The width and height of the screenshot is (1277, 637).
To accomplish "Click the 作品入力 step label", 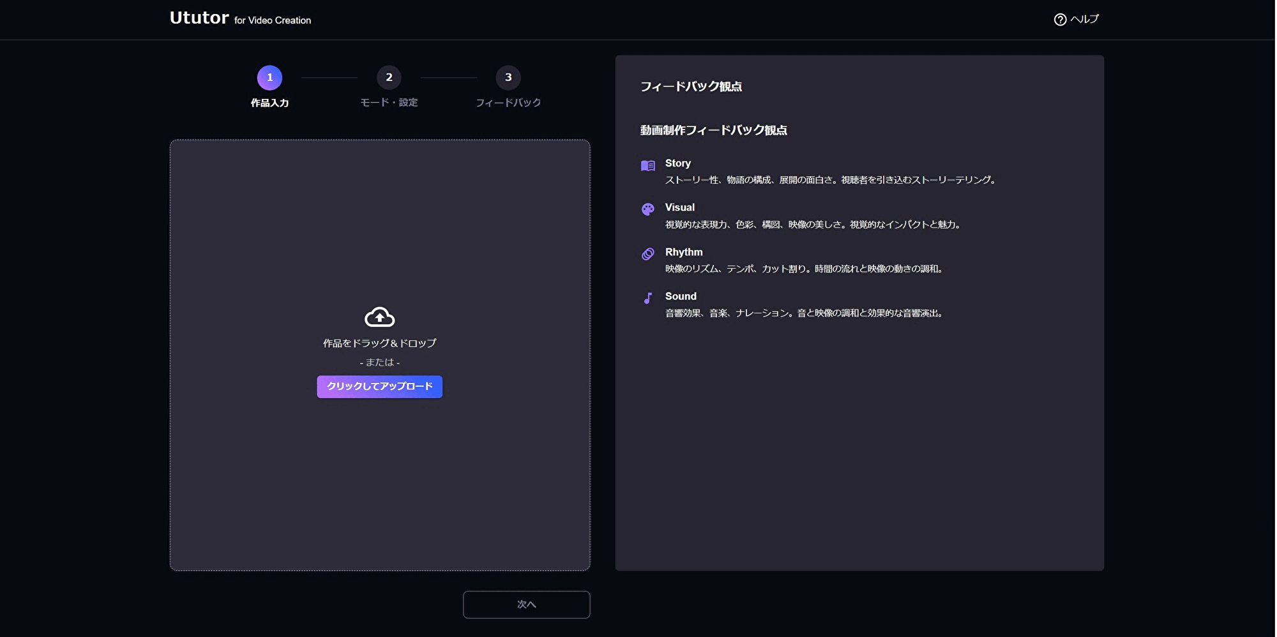I will click(x=269, y=103).
